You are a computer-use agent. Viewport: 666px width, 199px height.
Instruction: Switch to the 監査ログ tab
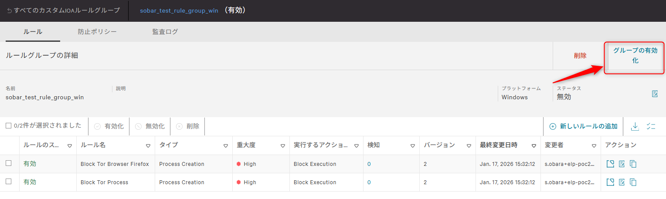pos(165,32)
